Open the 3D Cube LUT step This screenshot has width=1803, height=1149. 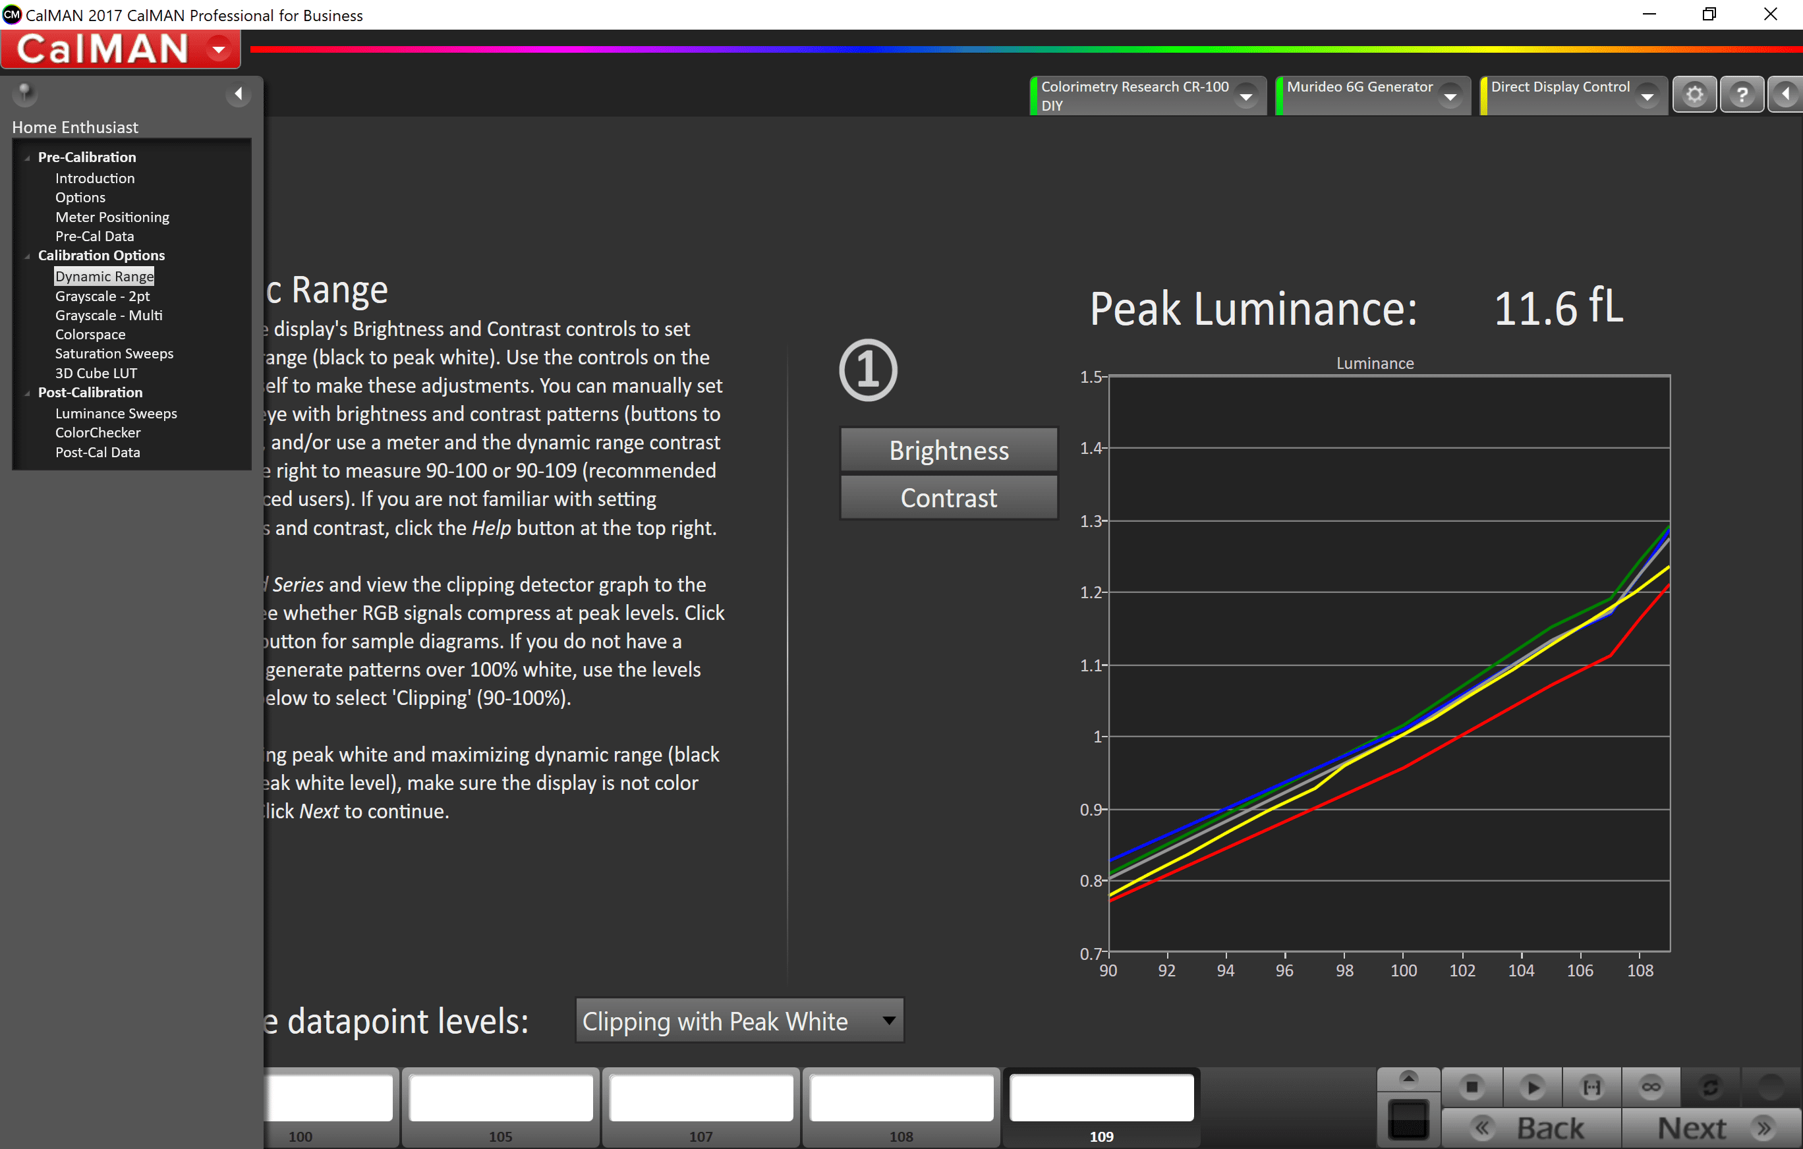point(96,374)
